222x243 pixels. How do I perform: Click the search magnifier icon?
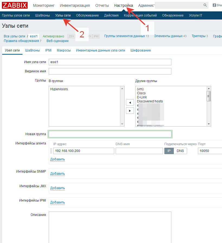click(205, 5)
